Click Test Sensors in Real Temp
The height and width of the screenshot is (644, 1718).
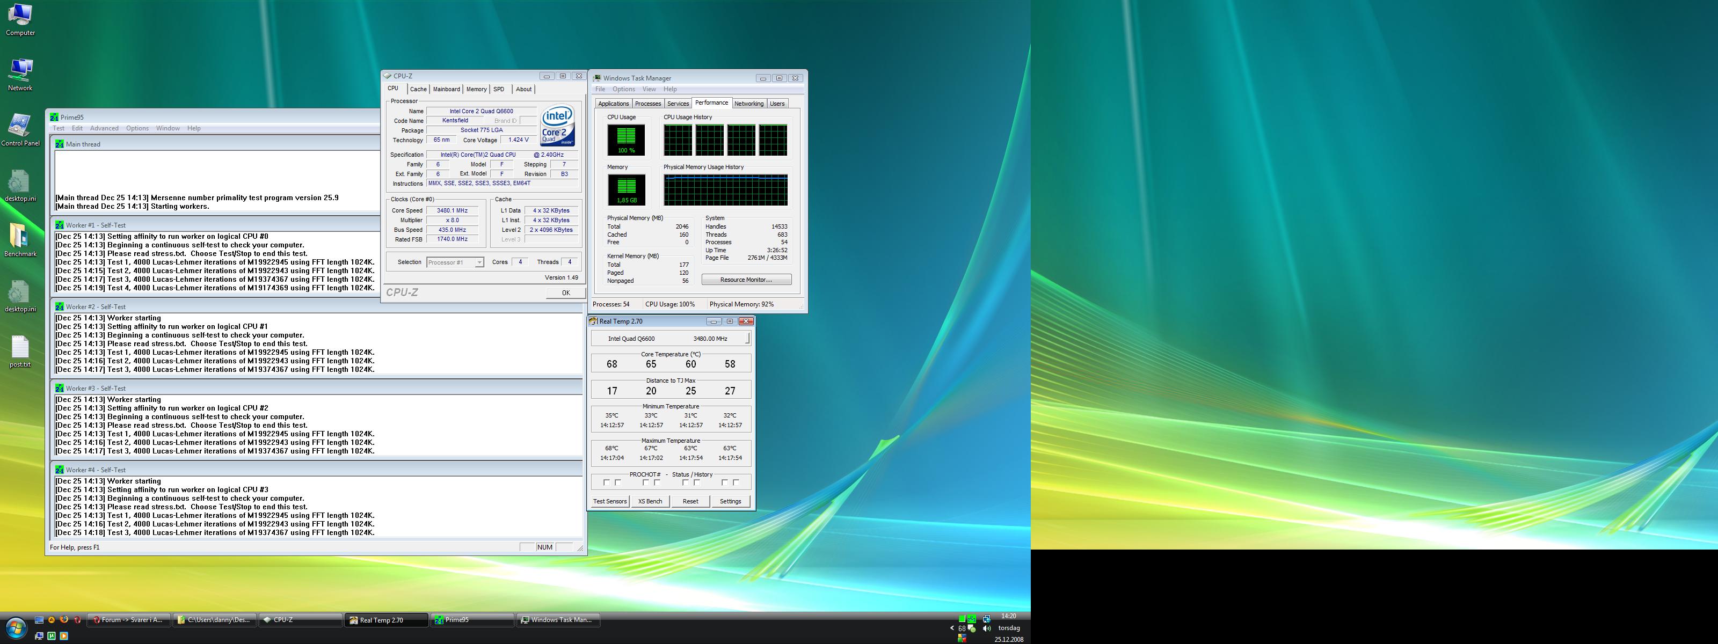point(609,501)
